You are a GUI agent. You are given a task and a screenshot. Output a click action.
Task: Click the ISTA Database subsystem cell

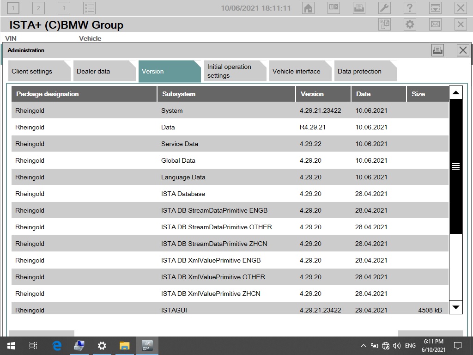tap(183, 194)
